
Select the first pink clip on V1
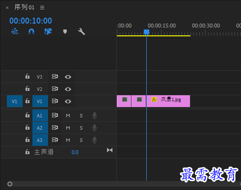(124, 101)
